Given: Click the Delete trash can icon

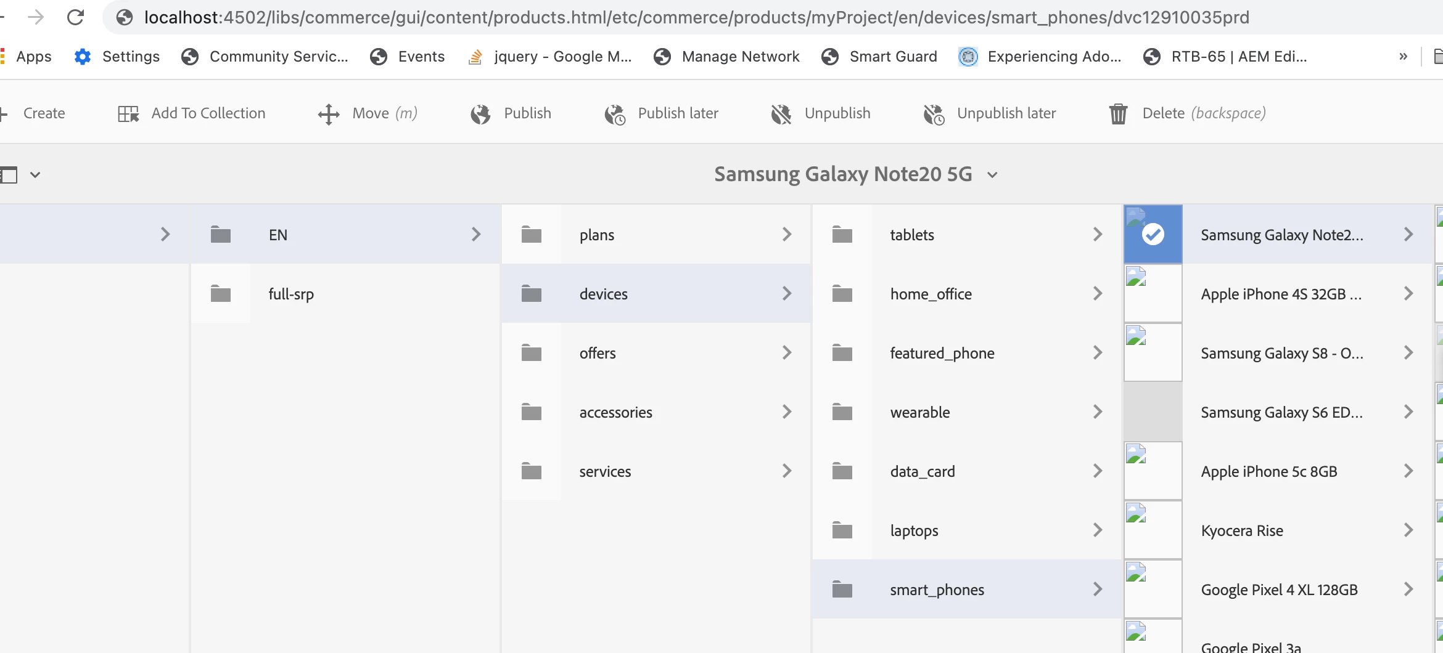Looking at the screenshot, I should (x=1119, y=114).
